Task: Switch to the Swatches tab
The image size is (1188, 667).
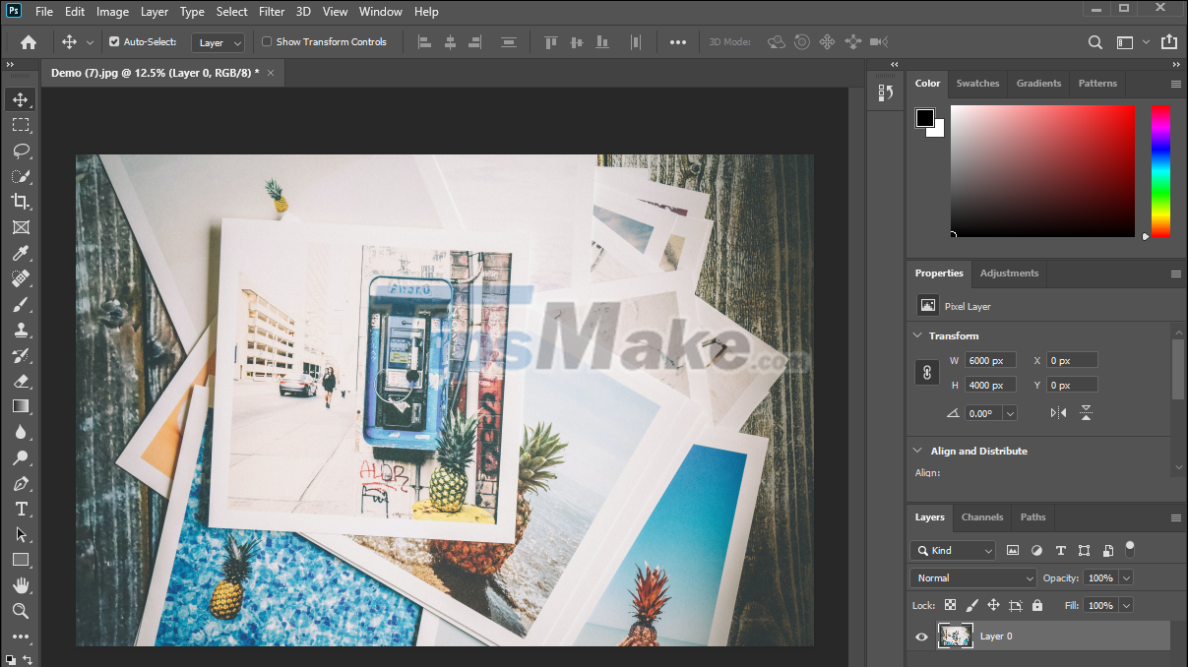Action: click(x=977, y=84)
